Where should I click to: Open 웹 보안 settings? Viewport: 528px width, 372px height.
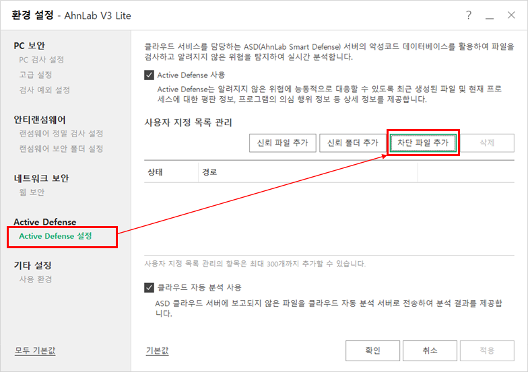coord(32,192)
